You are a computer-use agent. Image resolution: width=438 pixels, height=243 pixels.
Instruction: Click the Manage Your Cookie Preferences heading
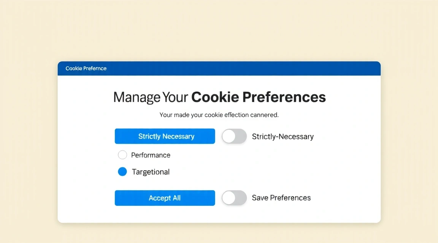(x=219, y=97)
